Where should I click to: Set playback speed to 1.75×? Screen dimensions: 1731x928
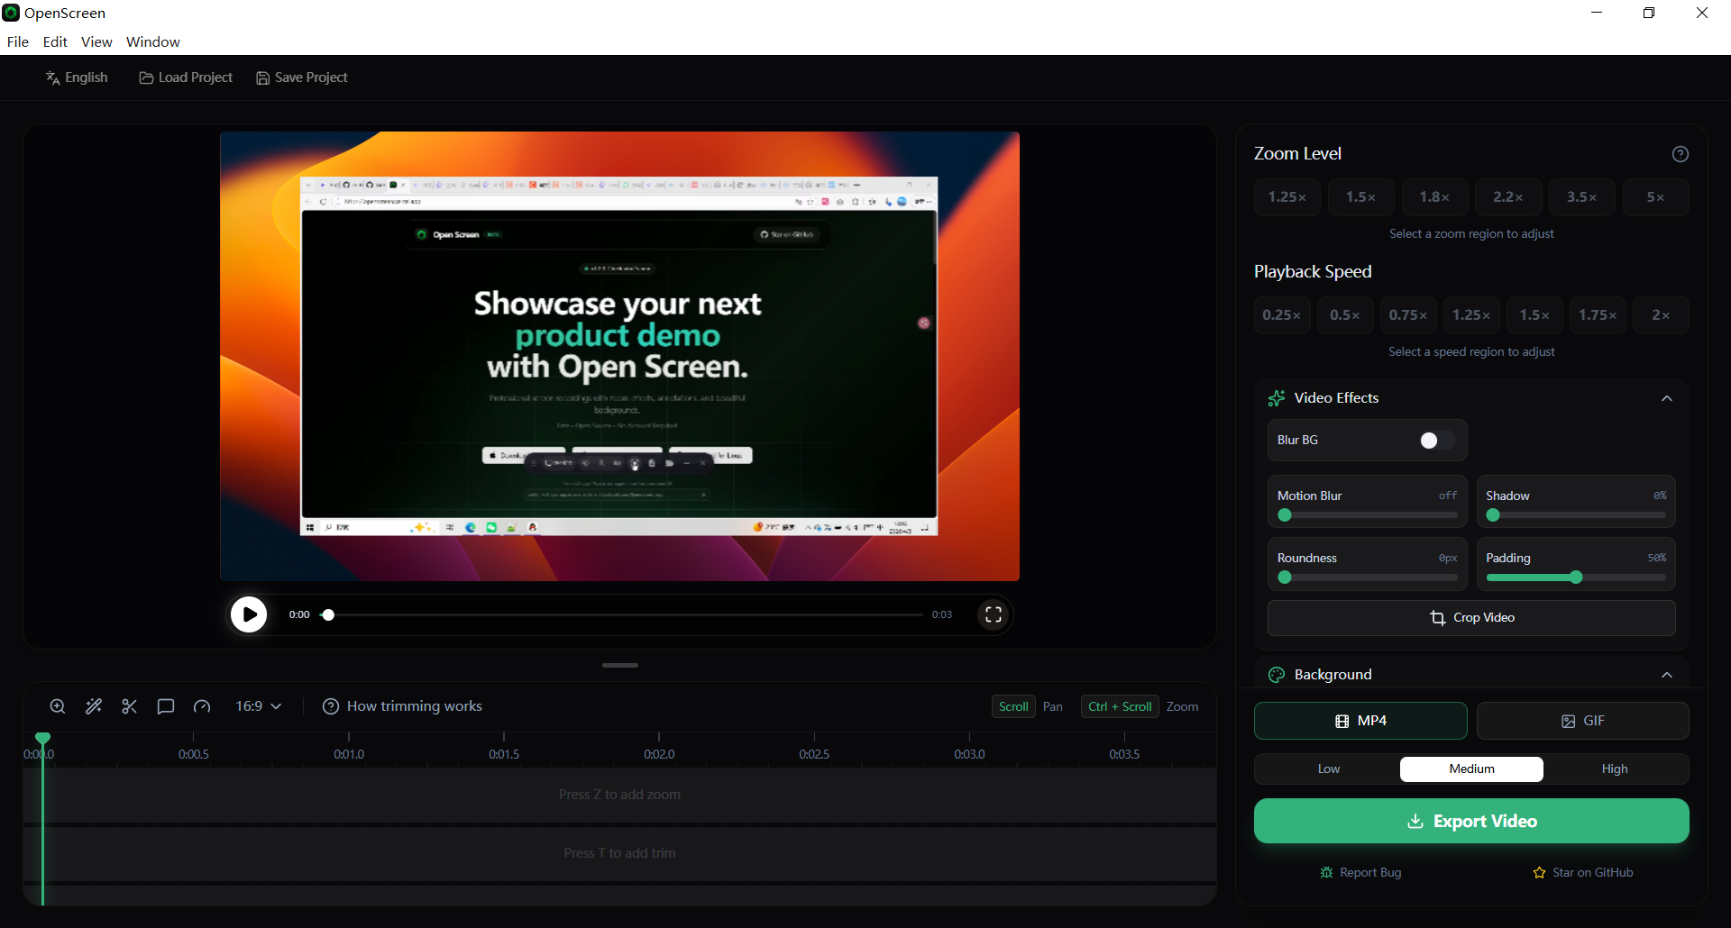point(1598,315)
